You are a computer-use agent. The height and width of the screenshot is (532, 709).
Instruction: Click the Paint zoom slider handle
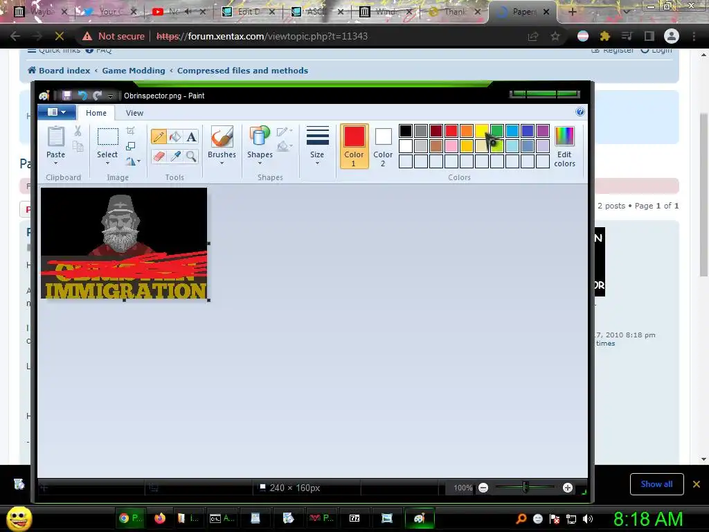(x=525, y=487)
